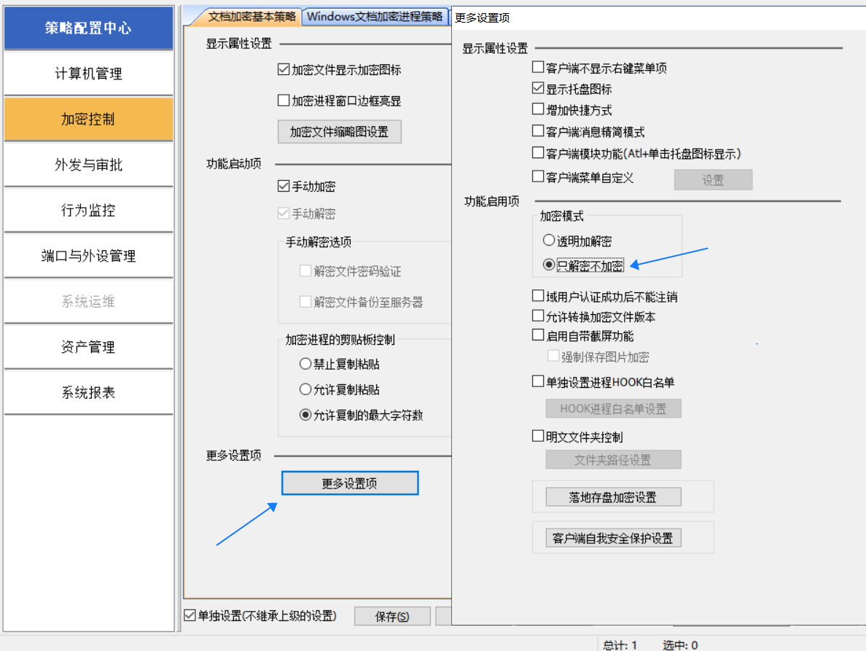Open 计算机管理 in the sidebar
Image resolution: width=866 pixels, height=651 pixels.
click(x=88, y=74)
